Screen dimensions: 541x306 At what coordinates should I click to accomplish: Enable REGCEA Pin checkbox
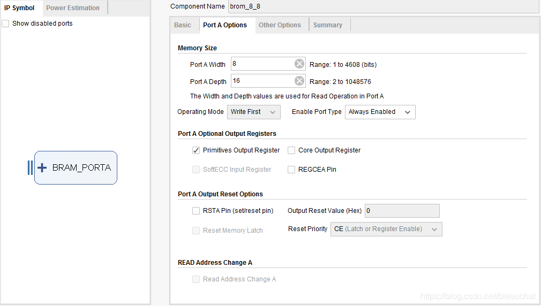pyautogui.click(x=291, y=170)
